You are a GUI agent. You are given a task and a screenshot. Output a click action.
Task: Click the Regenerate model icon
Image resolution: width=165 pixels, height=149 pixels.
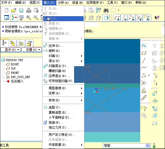(99, 10)
